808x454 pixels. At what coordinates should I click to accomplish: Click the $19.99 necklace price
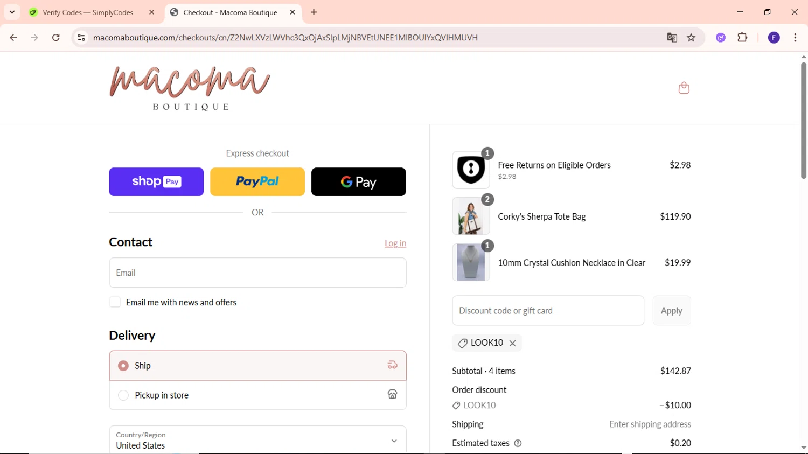click(678, 263)
